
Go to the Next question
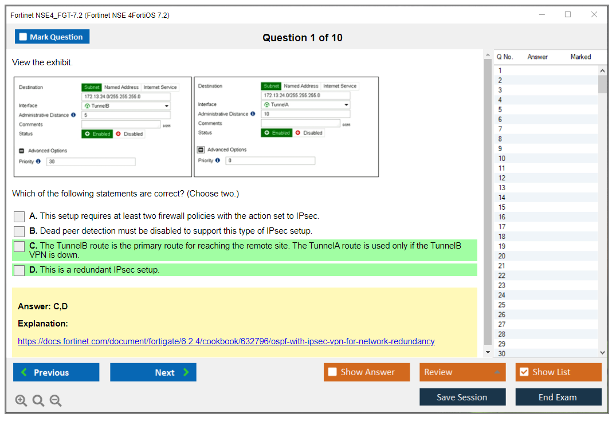[x=153, y=372]
